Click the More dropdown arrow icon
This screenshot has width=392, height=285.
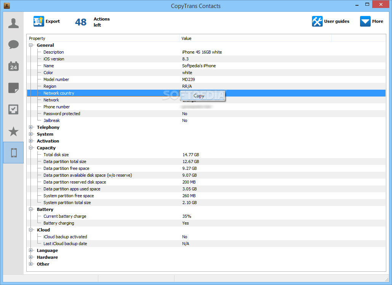(365, 21)
